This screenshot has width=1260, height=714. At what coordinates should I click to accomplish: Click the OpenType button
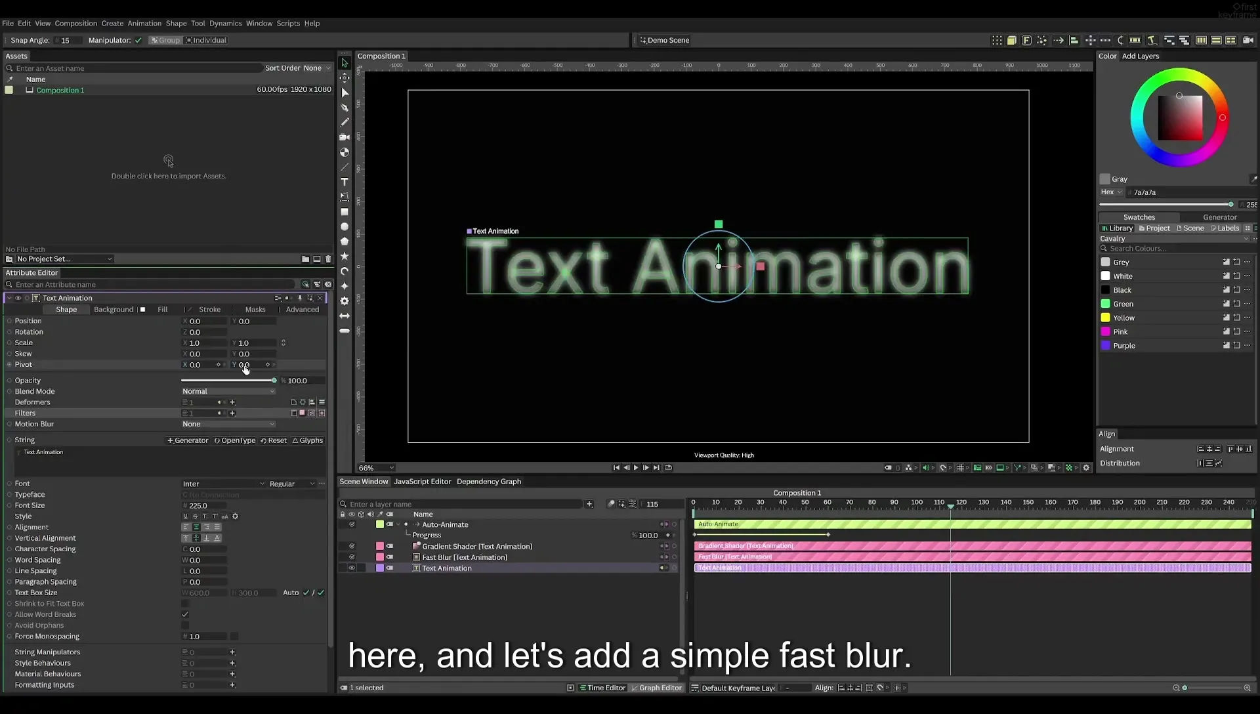coord(235,441)
